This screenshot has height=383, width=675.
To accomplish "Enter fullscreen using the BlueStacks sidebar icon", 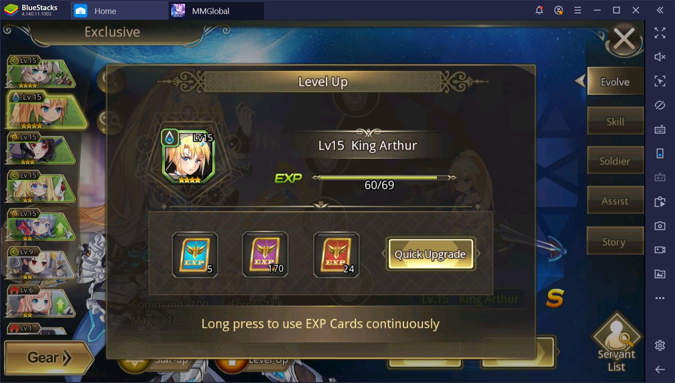I will point(660,33).
